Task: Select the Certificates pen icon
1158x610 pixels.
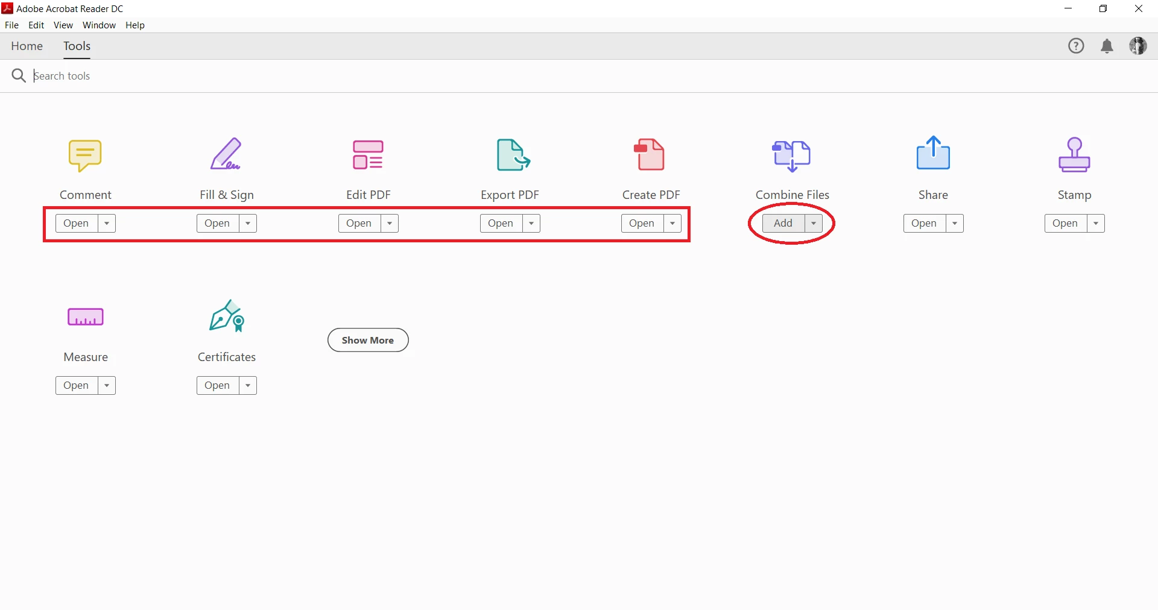Action: (227, 316)
